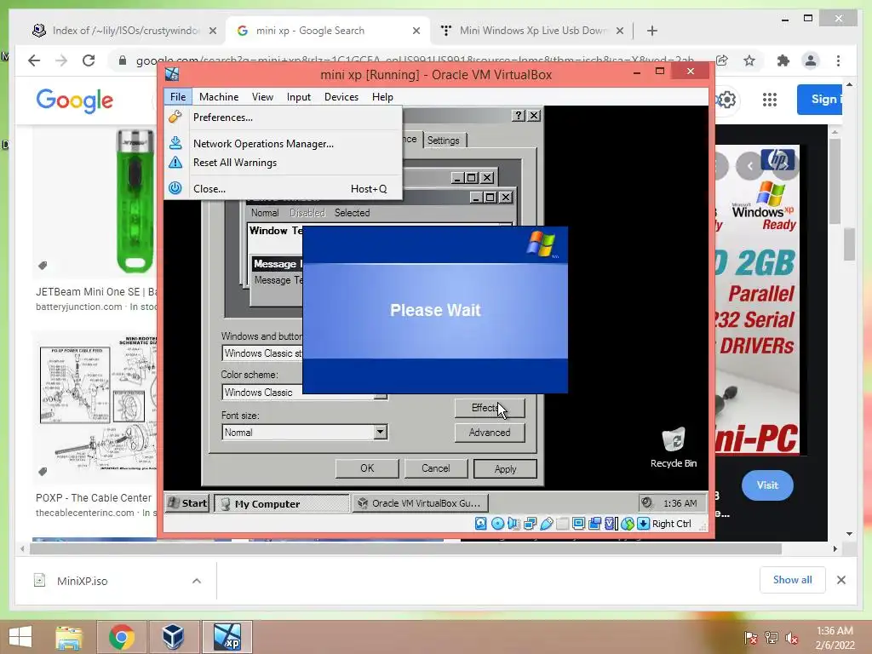Click the speaker tray icon in XP taskbar
The height and width of the screenshot is (654, 872).
pos(647,502)
